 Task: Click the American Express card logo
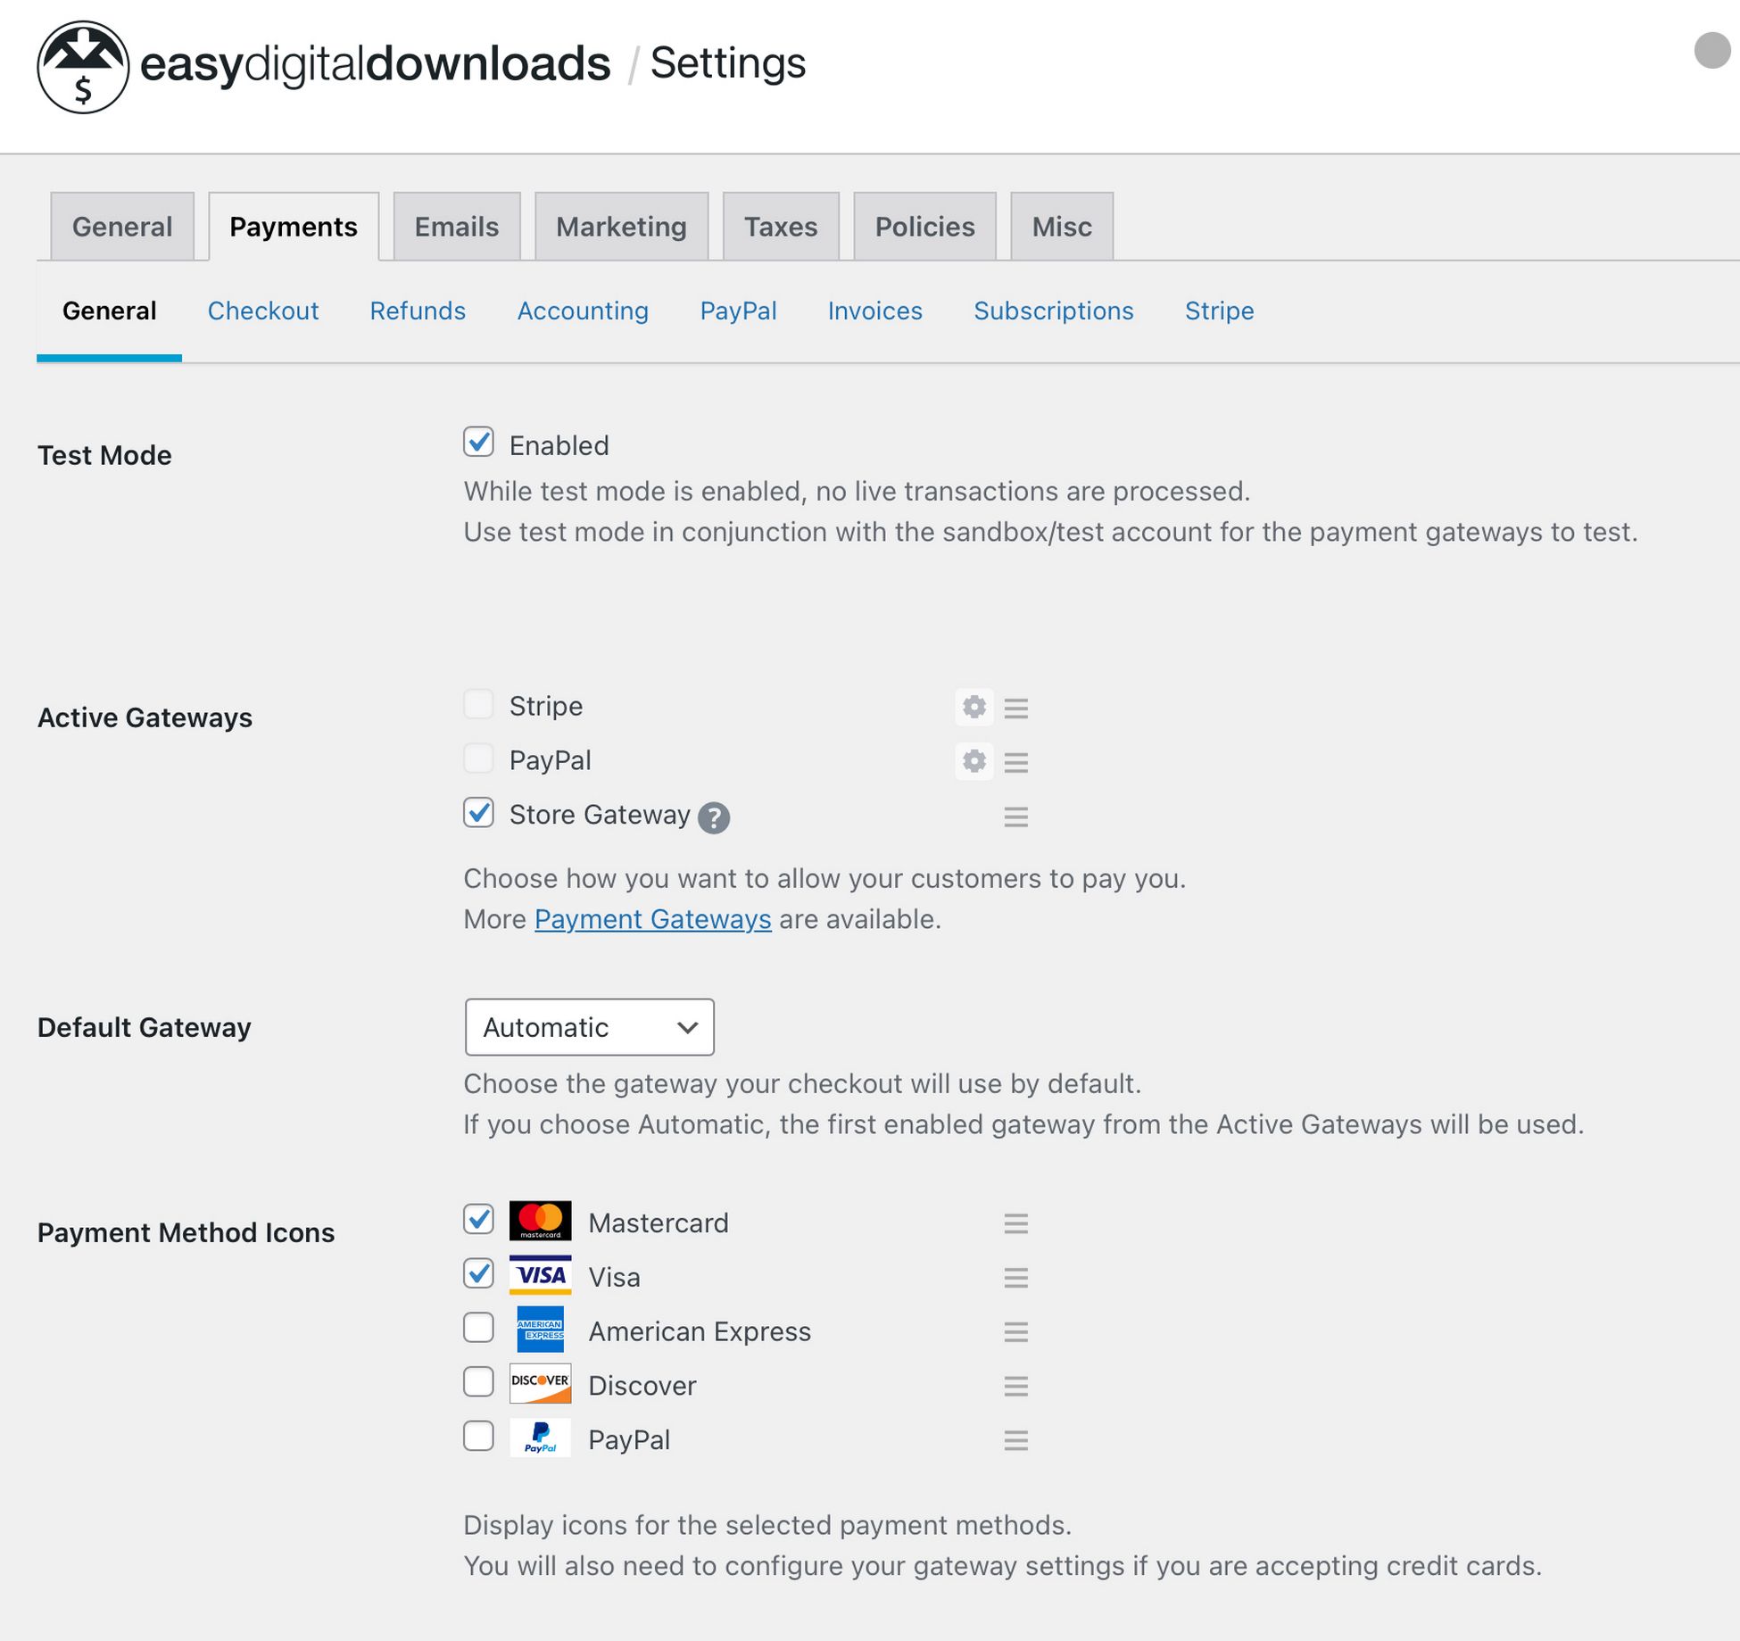point(540,1330)
